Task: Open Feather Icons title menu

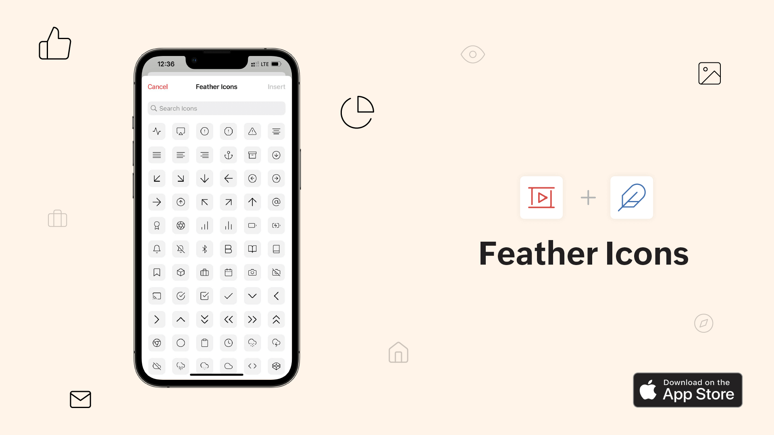Action: pyautogui.click(x=216, y=87)
